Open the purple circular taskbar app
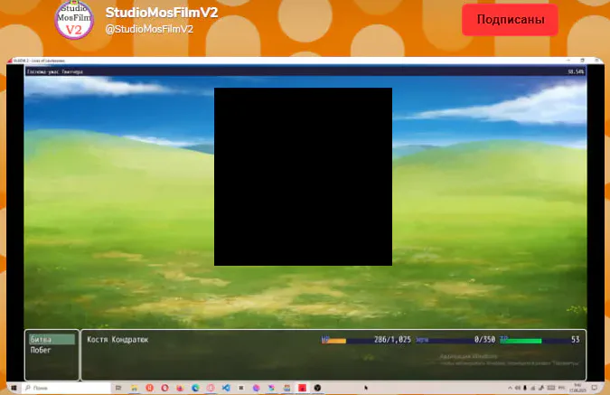Viewport: 610px width, 395px height. point(256,388)
